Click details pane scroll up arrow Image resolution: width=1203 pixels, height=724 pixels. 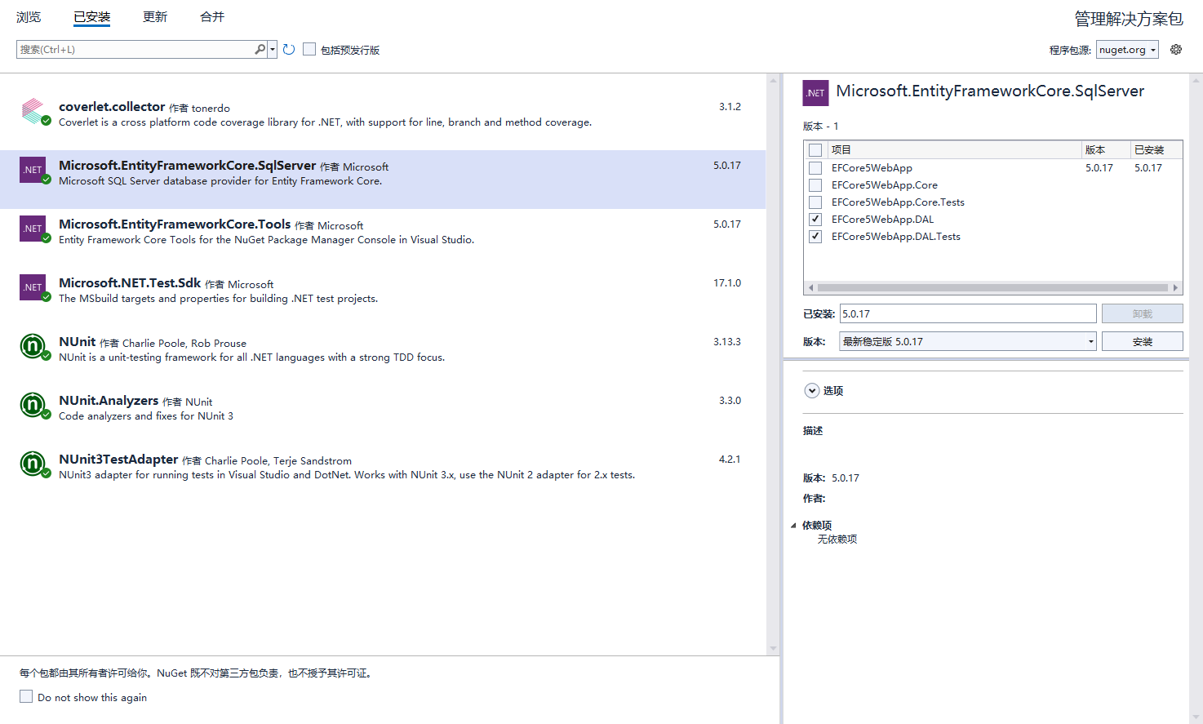1196,81
